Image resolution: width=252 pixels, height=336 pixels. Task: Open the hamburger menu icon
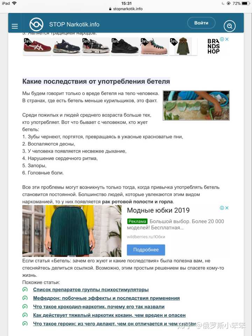click(15, 26)
